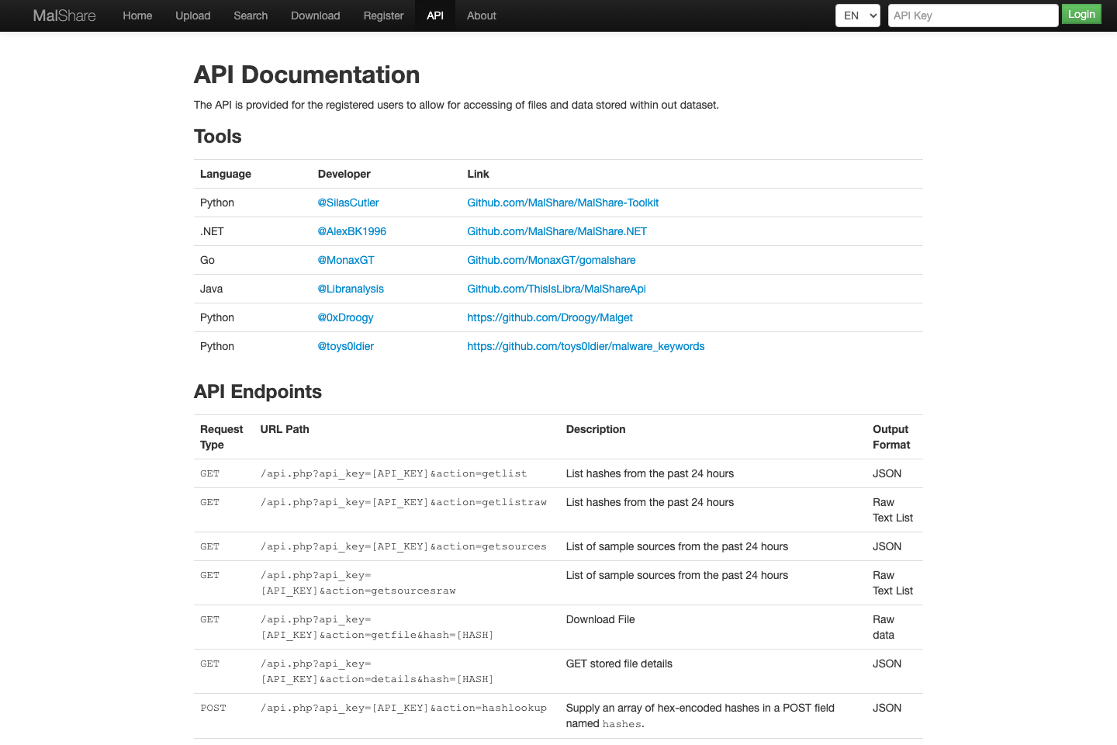The image size is (1117, 745).
Task: Open the Malget GitHub repository link
Action: [x=549, y=317]
